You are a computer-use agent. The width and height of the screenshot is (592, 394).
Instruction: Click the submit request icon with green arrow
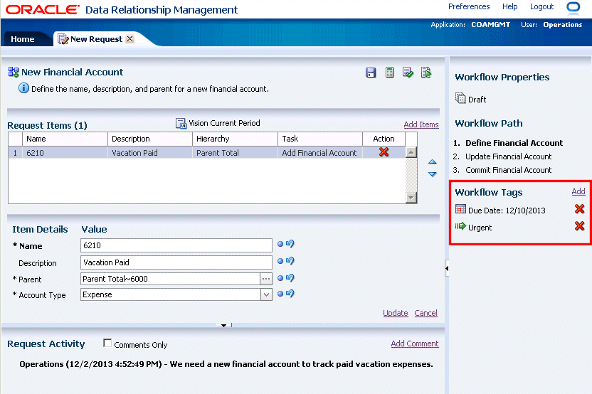(x=426, y=73)
